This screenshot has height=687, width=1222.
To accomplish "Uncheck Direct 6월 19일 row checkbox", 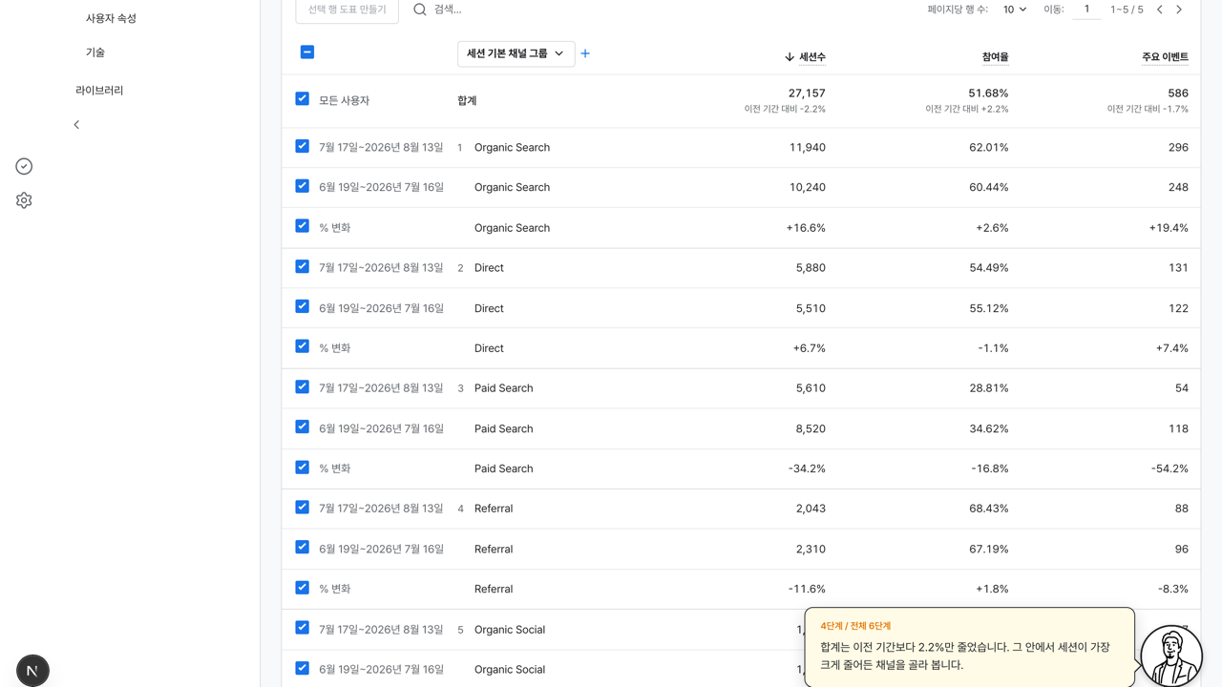I will [303, 306].
